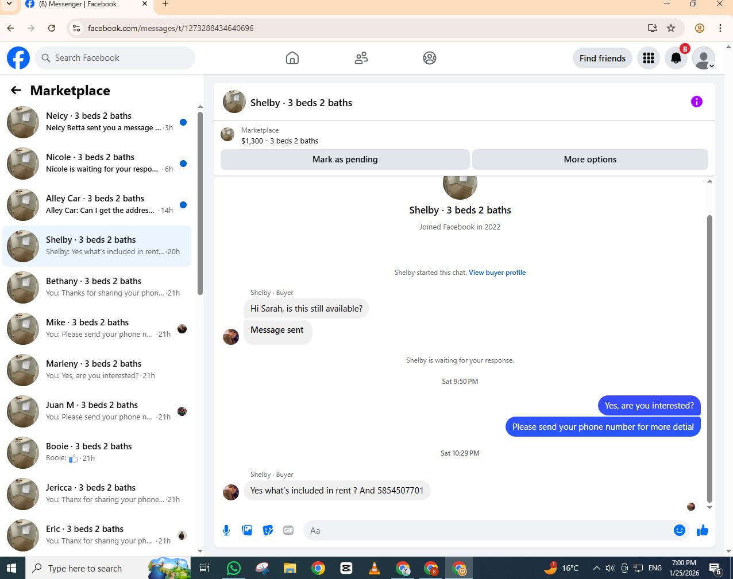Click the address bar URL facebook.com/messages

(x=171, y=28)
